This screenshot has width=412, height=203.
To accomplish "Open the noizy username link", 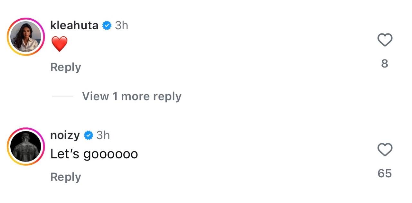I will pyautogui.click(x=65, y=135).
